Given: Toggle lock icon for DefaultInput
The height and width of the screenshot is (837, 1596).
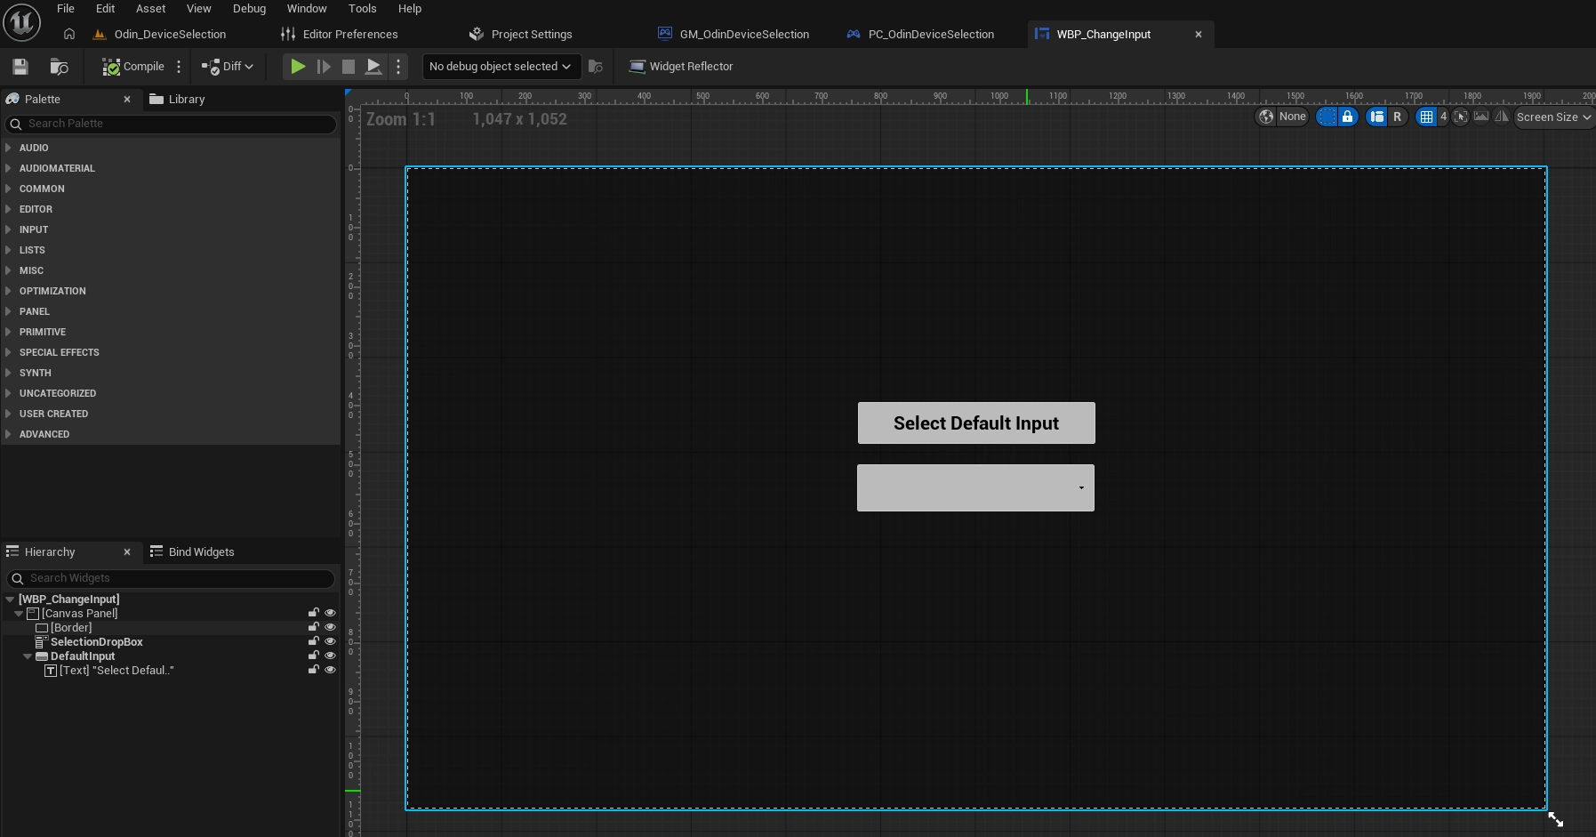Looking at the screenshot, I should (314, 656).
